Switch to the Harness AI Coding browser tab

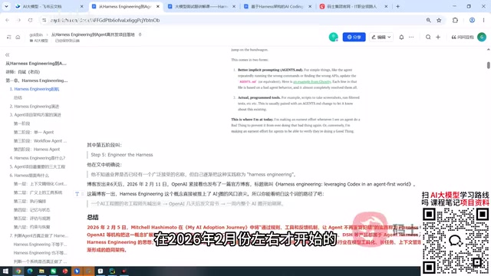point(278,6)
